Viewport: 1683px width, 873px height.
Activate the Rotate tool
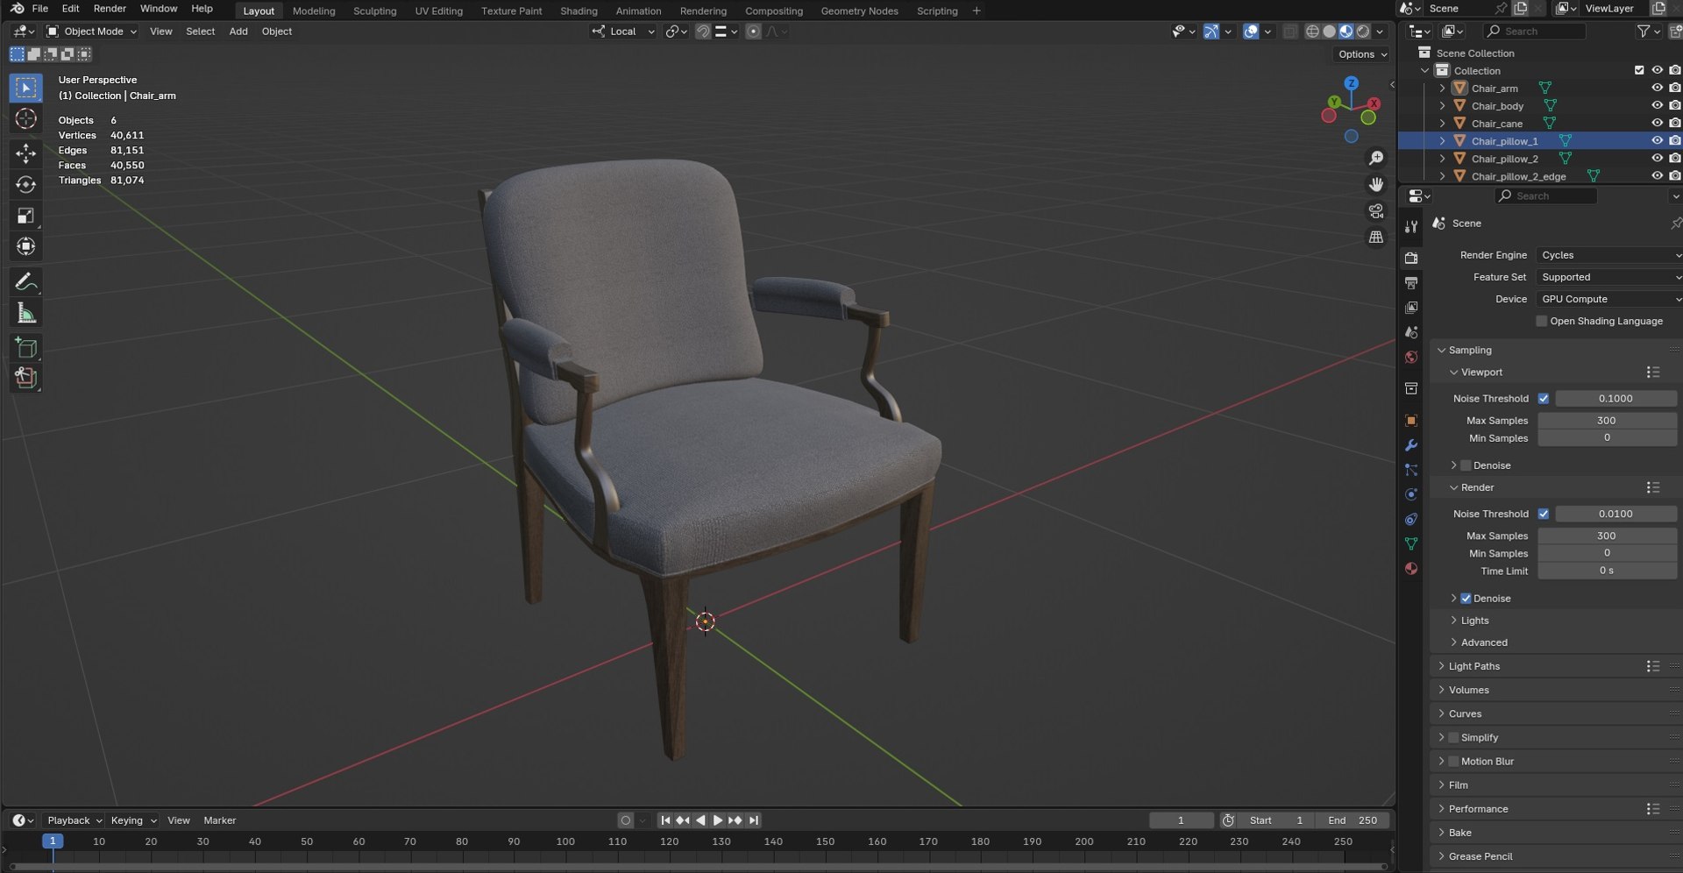[x=25, y=185]
